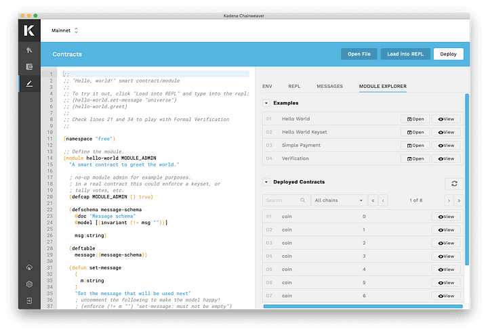Click 'coin' label in row 04

(287, 257)
